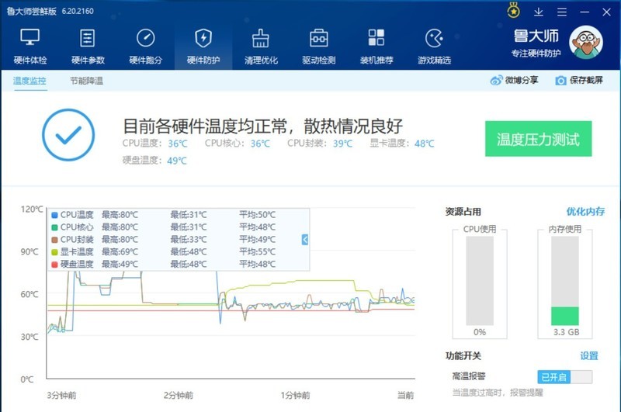Click the CPU封装 39℃ reading
This screenshot has height=412, width=621.
[x=342, y=144]
